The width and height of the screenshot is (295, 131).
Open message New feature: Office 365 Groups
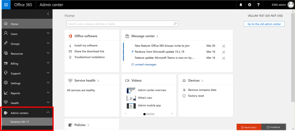pos(162,46)
